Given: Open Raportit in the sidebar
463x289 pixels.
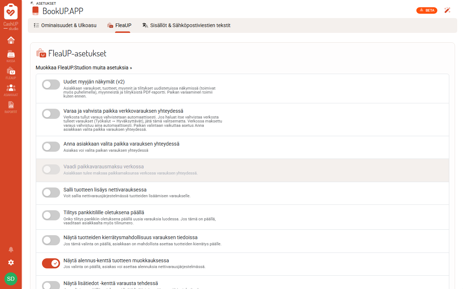Looking at the screenshot, I should tap(11, 107).
